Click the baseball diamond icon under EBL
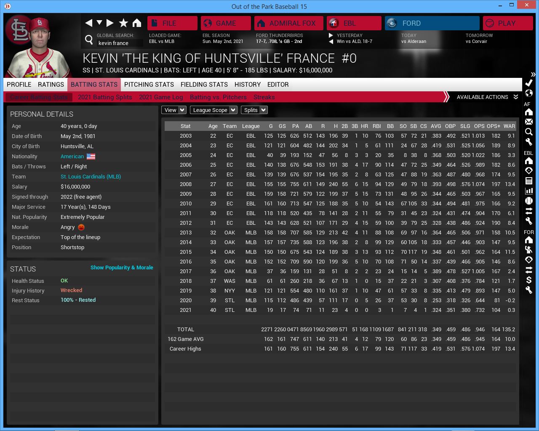 (529, 170)
